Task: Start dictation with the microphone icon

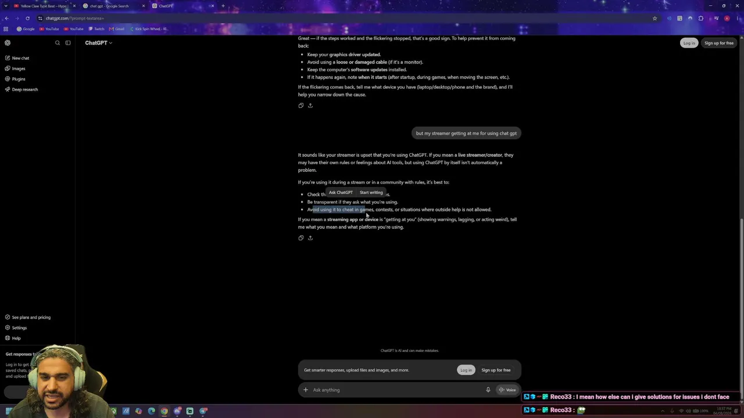Action: point(488,390)
